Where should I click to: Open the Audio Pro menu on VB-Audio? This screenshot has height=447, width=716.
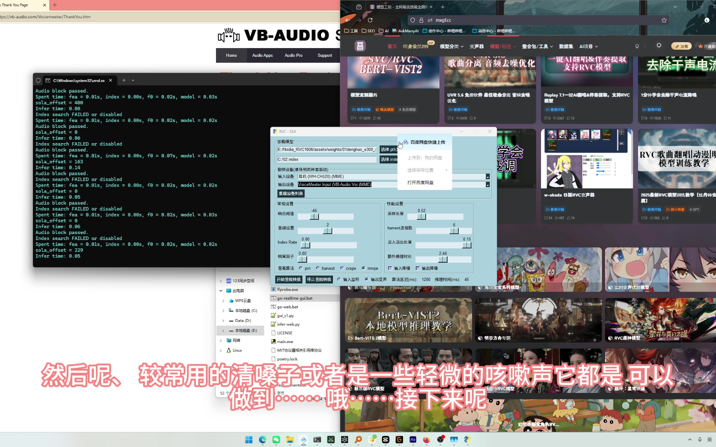(x=294, y=55)
